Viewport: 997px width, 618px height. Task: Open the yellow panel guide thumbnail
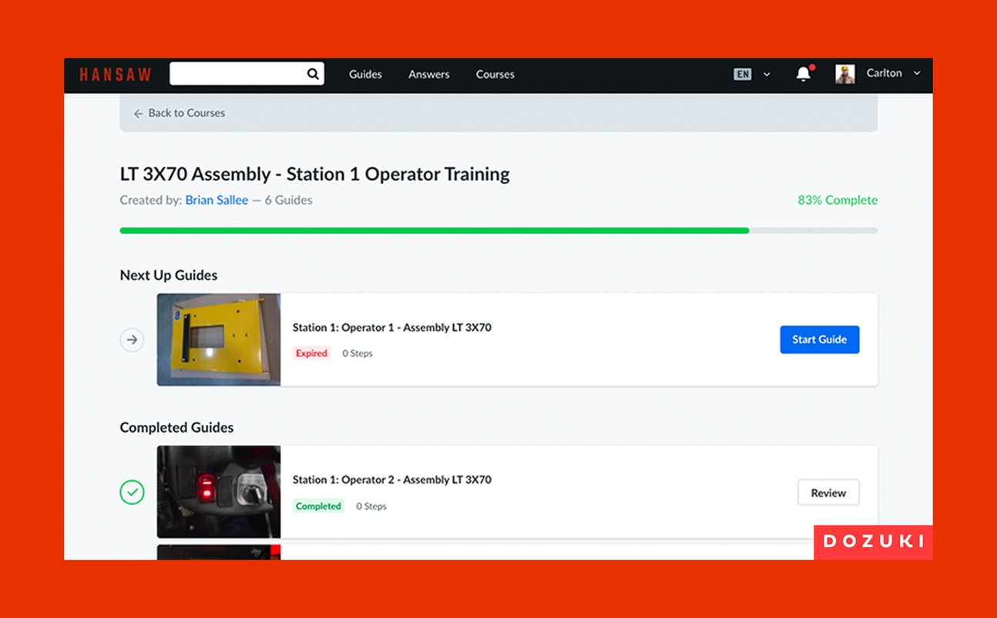(x=219, y=339)
